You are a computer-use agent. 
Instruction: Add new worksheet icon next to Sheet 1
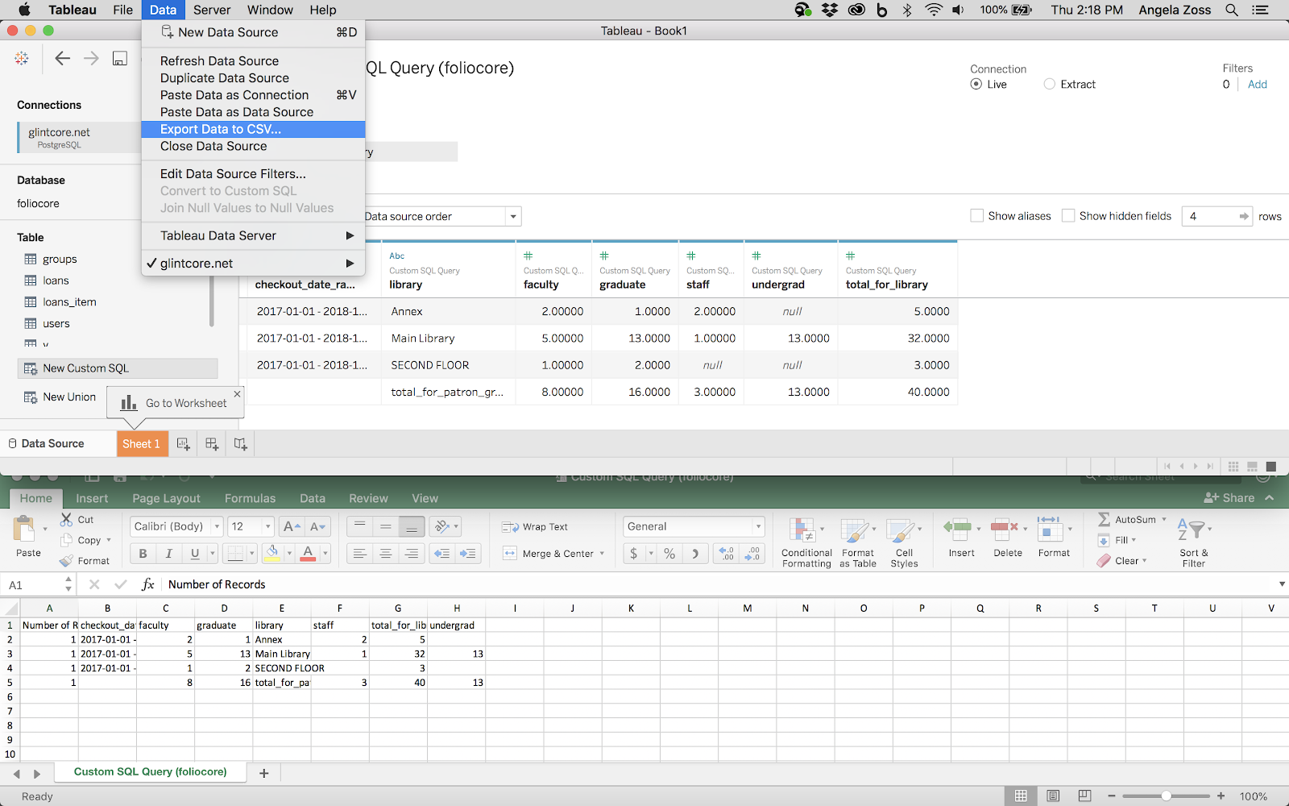coord(183,443)
